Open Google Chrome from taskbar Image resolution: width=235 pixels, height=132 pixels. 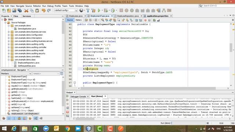click(67, 129)
